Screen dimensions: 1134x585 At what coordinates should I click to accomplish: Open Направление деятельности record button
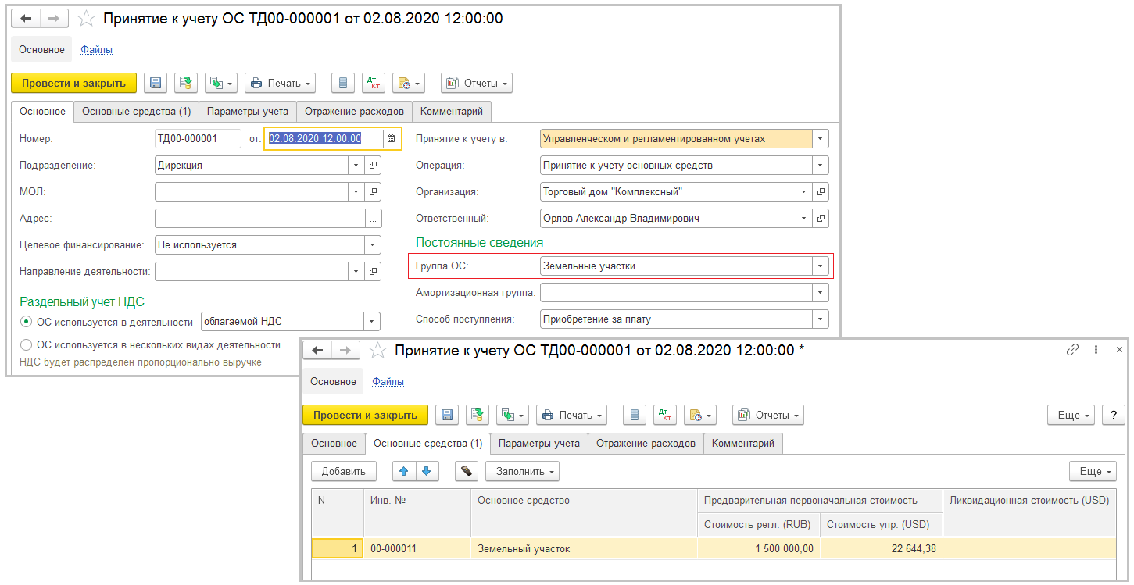(374, 271)
